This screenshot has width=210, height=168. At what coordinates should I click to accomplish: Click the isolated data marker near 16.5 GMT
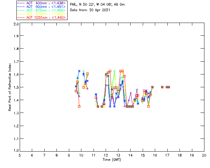tap(162, 87)
